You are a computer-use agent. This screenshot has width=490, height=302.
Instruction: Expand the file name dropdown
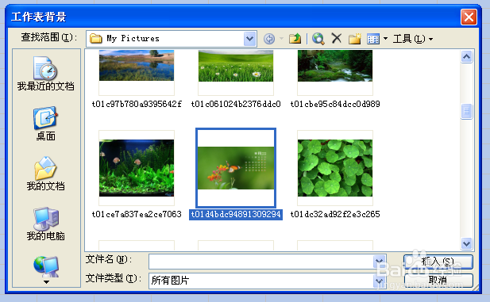[x=380, y=262]
